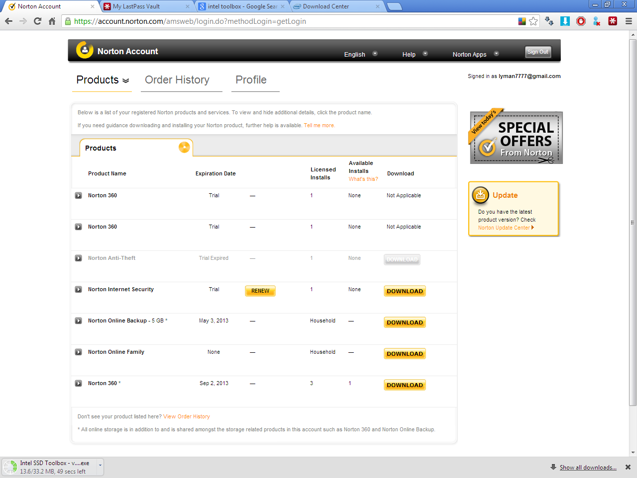Open the Order History tab
Image resolution: width=637 pixels, height=478 pixels.
(x=177, y=80)
